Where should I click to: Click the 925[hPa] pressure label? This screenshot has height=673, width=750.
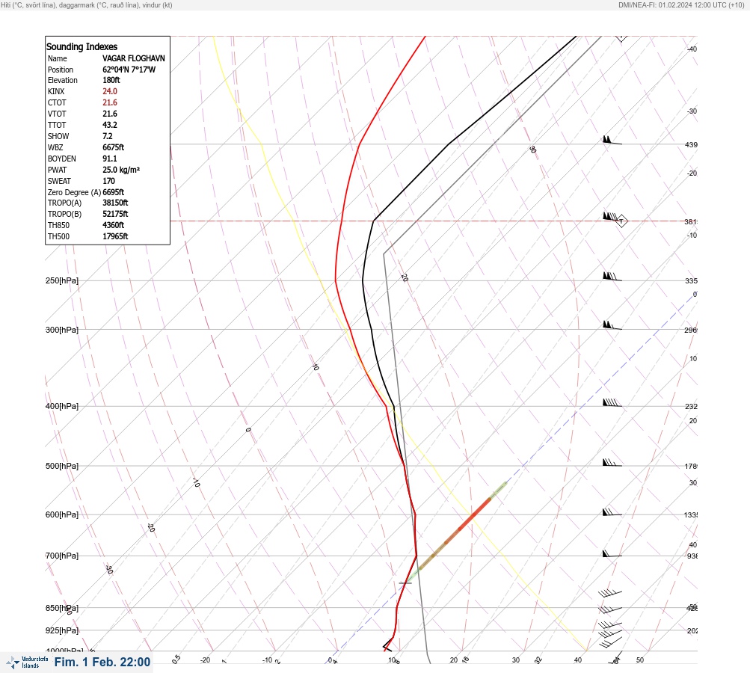62,630
